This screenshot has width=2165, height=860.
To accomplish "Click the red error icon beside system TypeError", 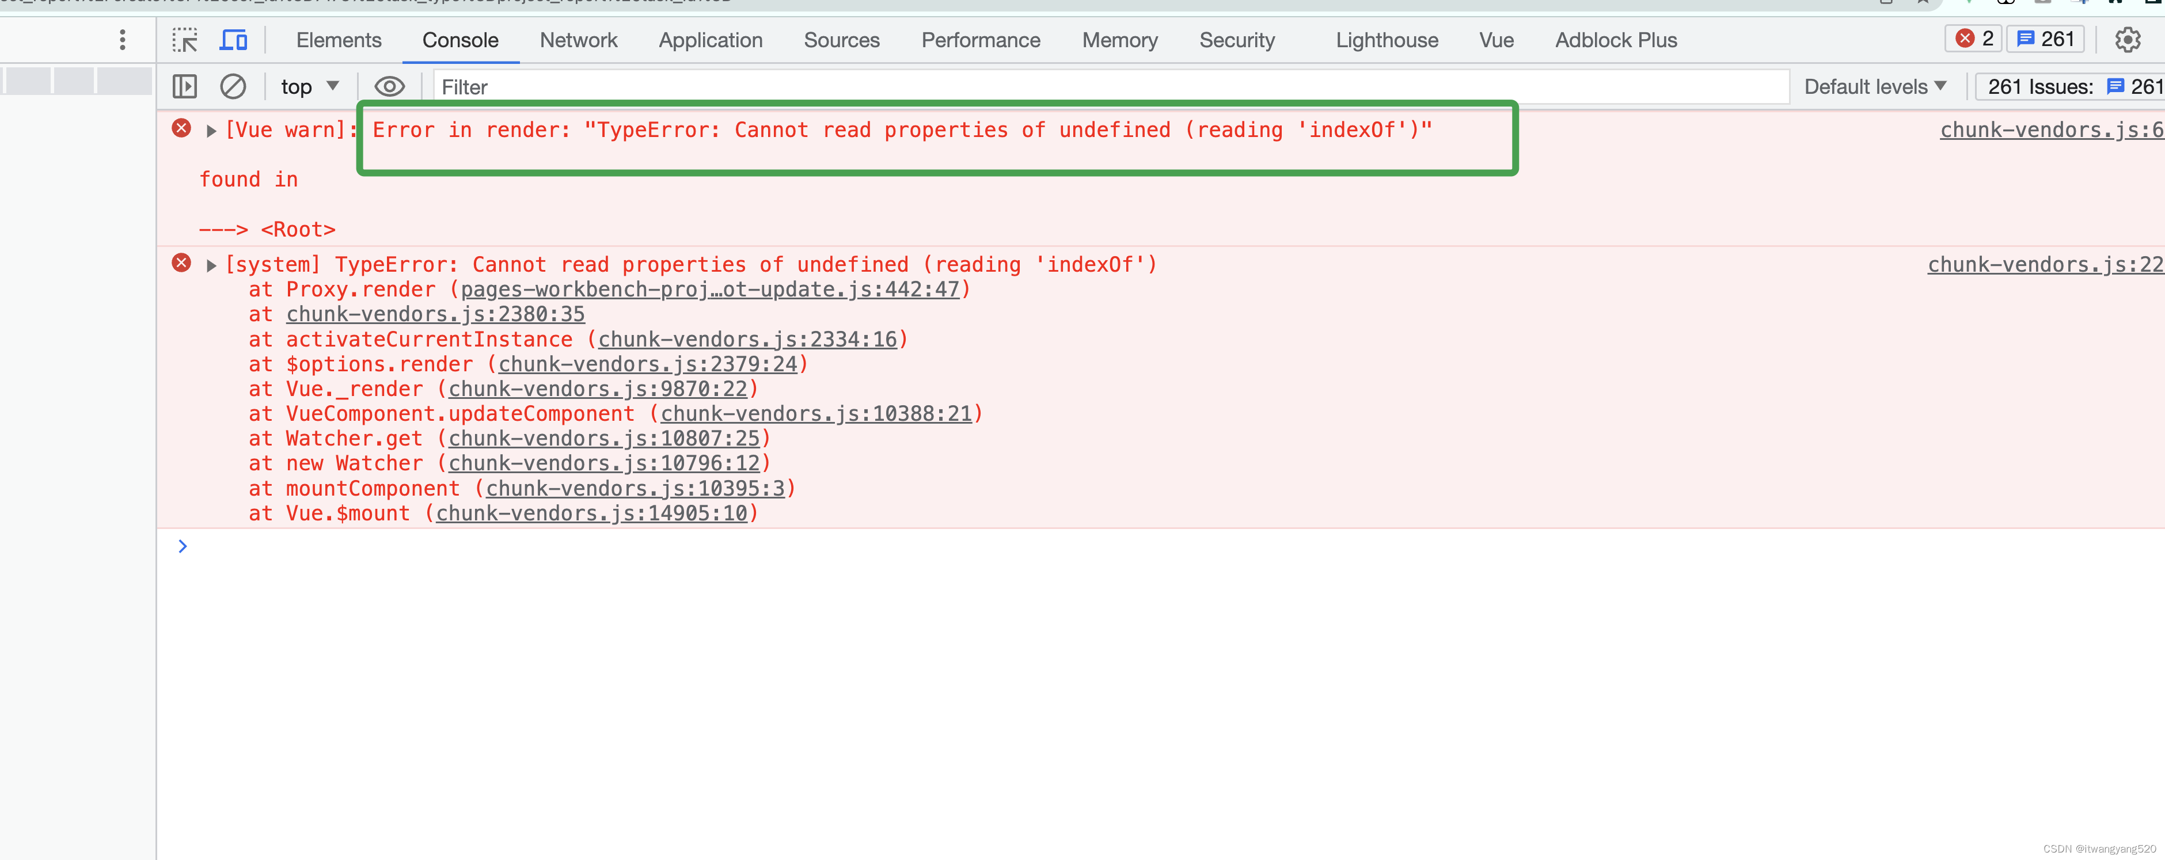I will click(181, 262).
